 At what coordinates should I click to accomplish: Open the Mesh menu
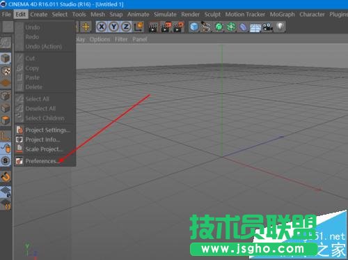pyautogui.click(x=97, y=15)
